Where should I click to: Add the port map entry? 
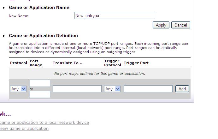[x=182, y=89]
